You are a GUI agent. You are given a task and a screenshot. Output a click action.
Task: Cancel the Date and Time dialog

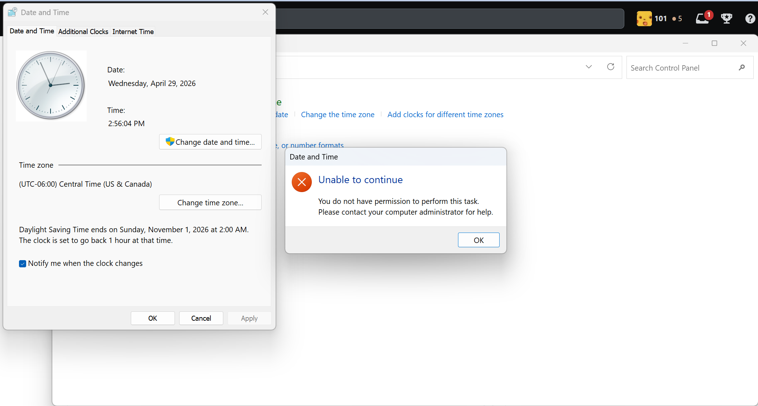[x=201, y=318]
